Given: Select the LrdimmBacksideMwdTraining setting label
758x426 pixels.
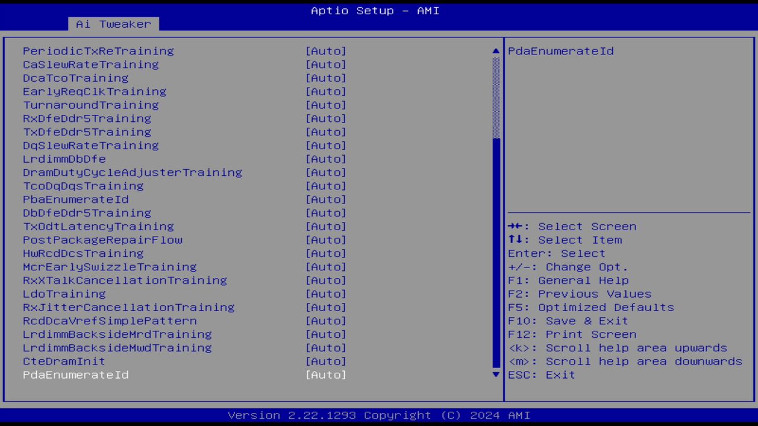Looking at the screenshot, I should coord(117,348).
